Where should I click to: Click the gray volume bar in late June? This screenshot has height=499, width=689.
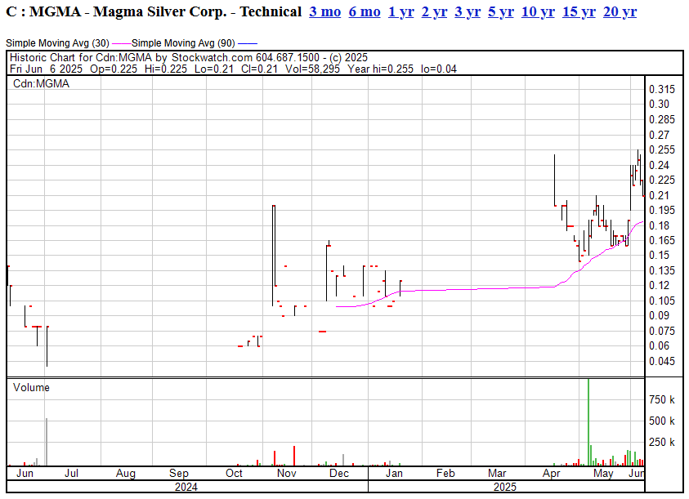(x=47, y=442)
